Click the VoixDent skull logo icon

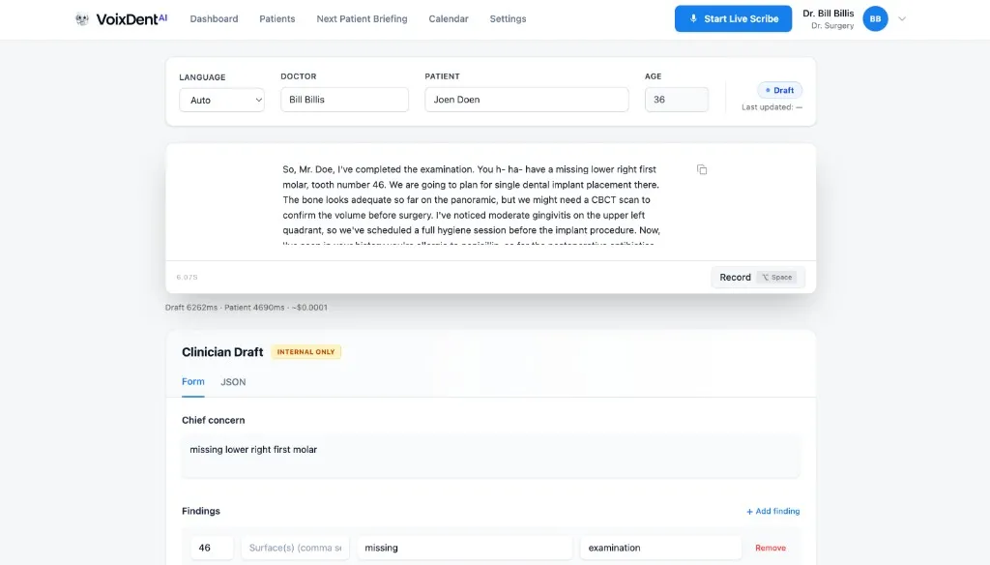82,19
